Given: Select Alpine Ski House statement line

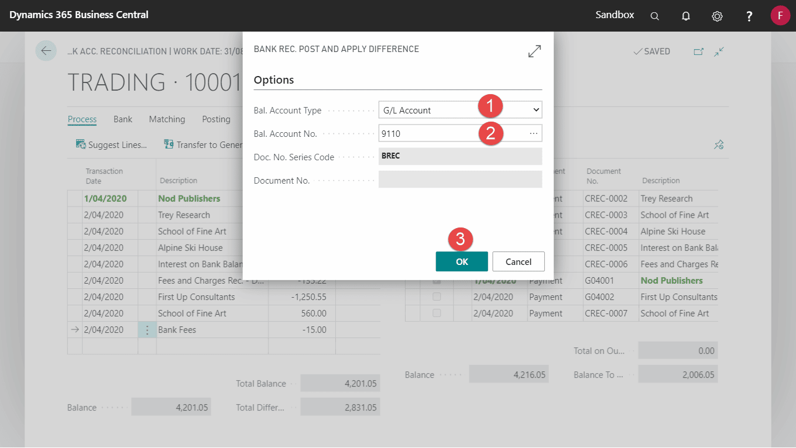Looking at the screenshot, I should pos(190,248).
